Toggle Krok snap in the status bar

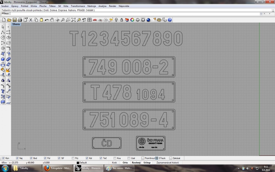click(114, 163)
